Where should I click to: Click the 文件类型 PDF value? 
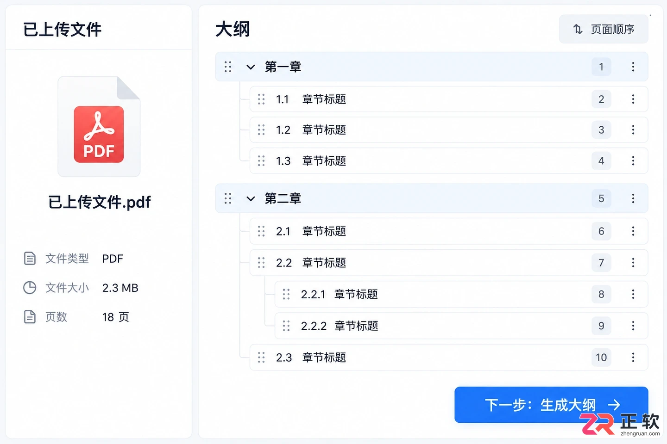point(113,259)
